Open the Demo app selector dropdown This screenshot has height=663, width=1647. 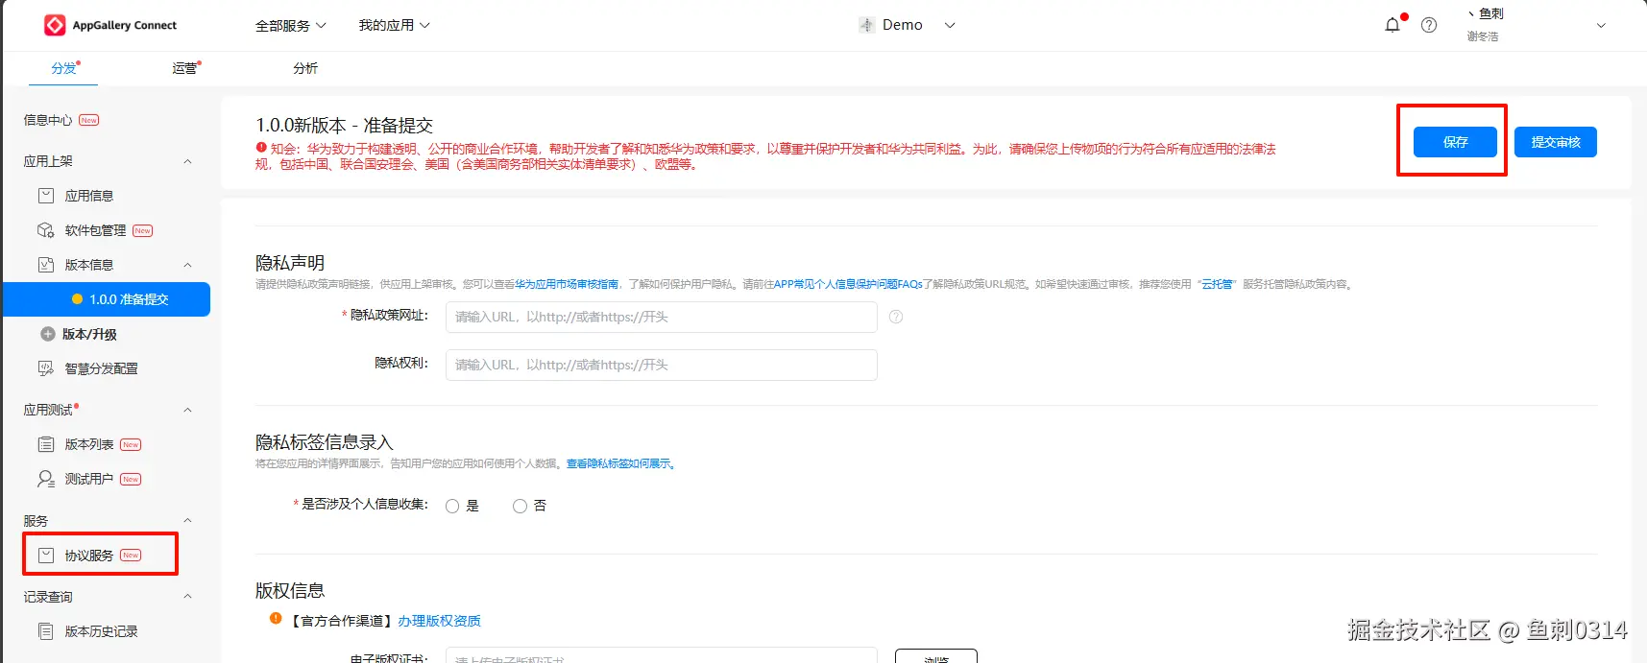tap(950, 25)
